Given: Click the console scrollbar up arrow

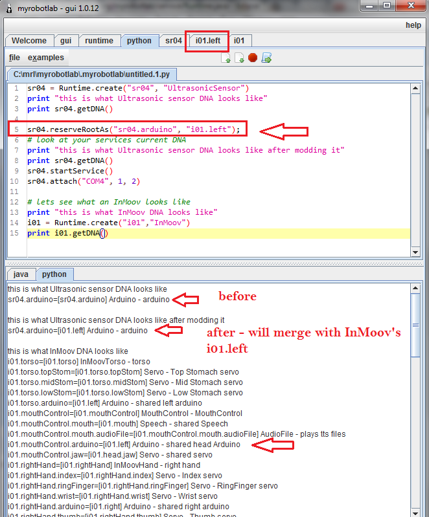Looking at the screenshot, I should [415, 289].
